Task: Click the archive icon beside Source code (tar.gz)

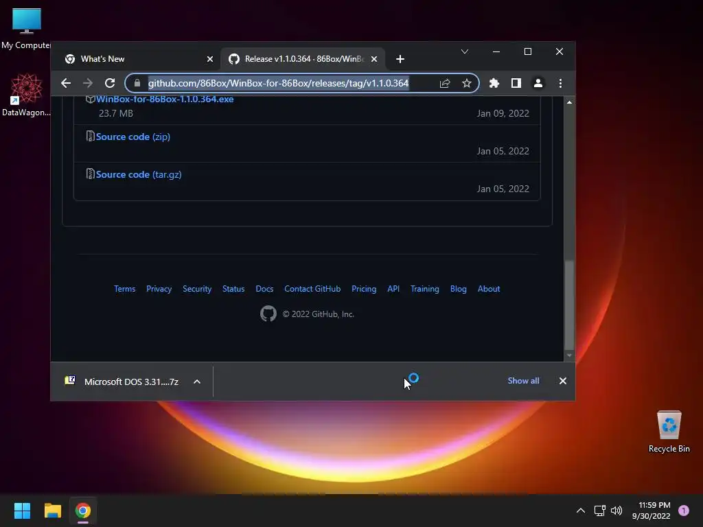Action: point(90,174)
